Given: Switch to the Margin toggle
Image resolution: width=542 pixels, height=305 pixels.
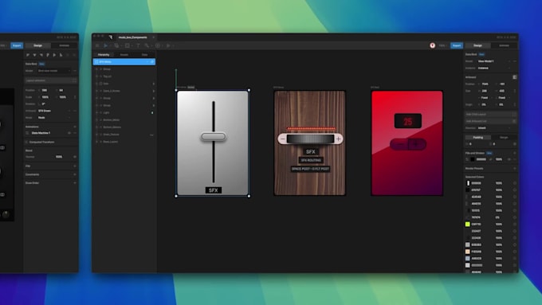Looking at the screenshot, I should coord(504,138).
